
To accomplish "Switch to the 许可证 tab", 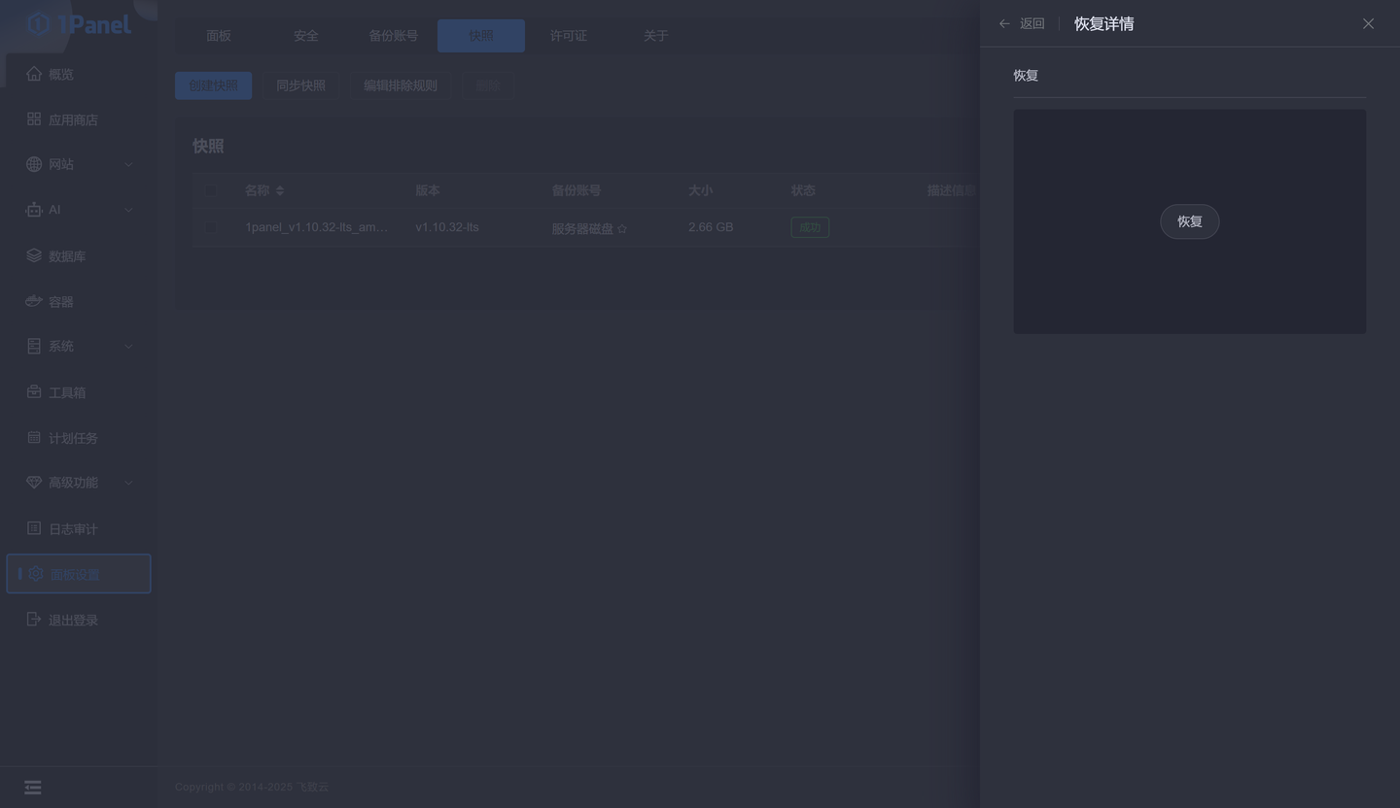I will pyautogui.click(x=568, y=36).
